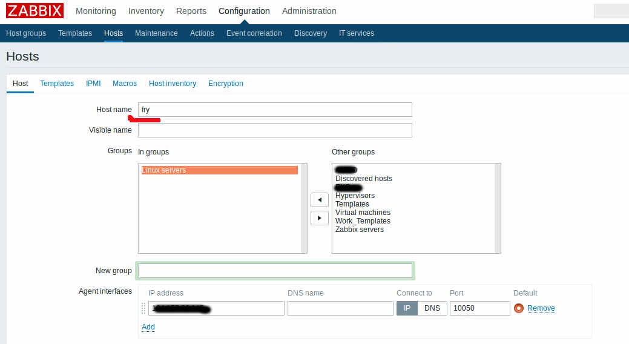Select Hypervisors in Other groups list
The height and width of the screenshot is (344, 629).
(355, 196)
